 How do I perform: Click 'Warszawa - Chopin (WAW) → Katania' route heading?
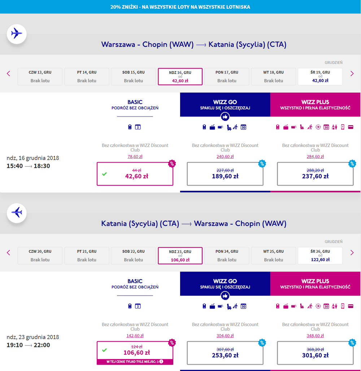194,44
